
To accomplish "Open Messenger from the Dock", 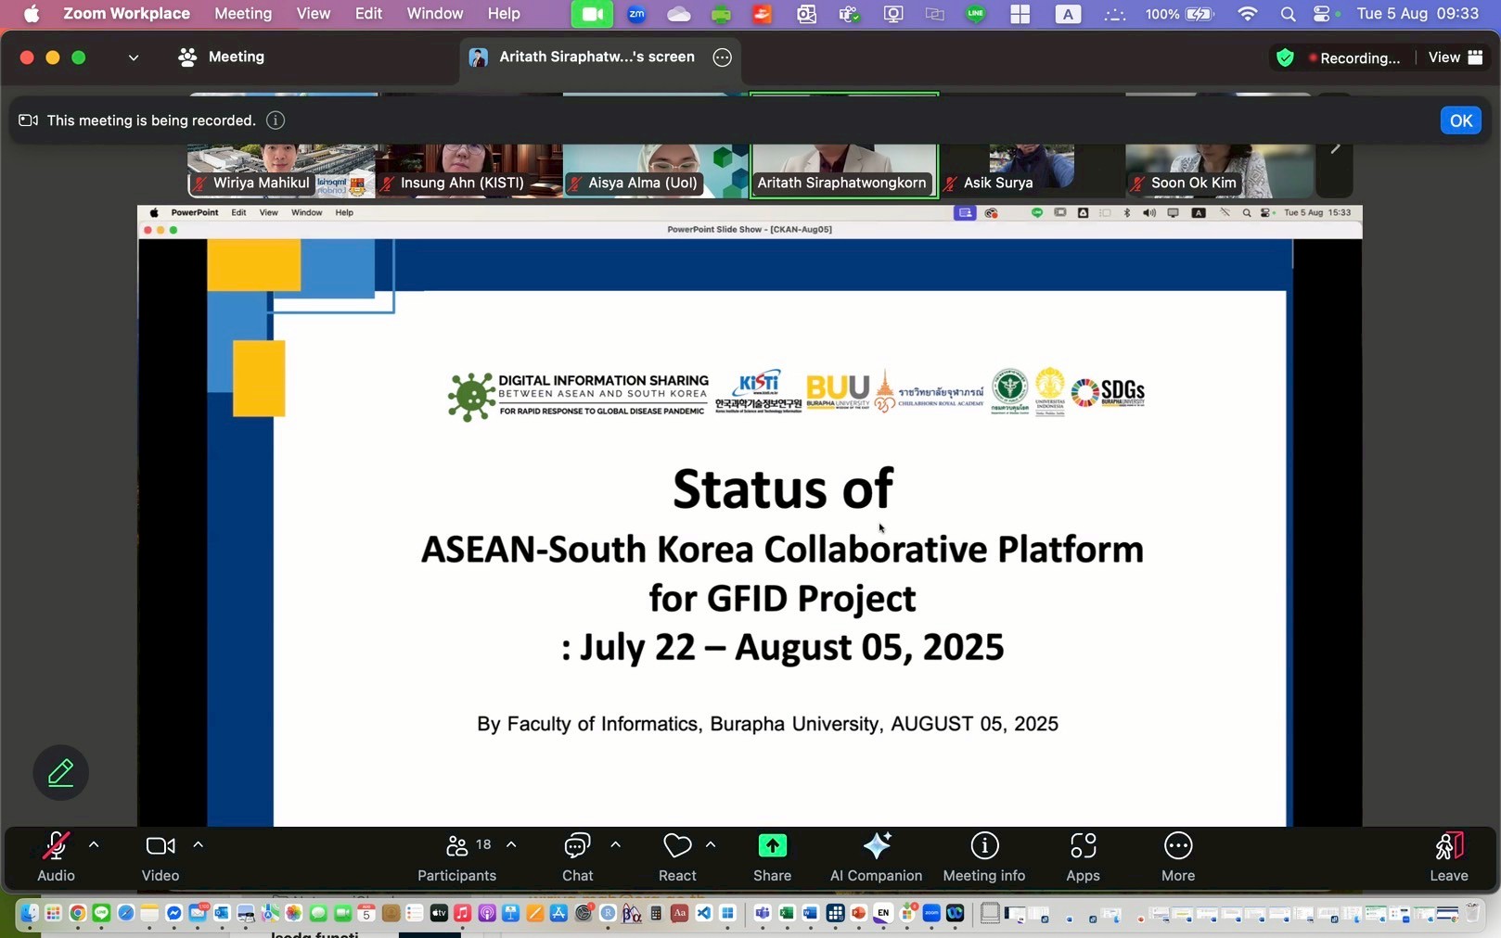I will (x=173, y=914).
